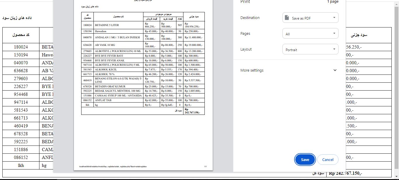The width and height of the screenshot is (399, 180).
Task: Select BYE BYE FEVER ANAK in preview
Action: (x=109, y=60)
